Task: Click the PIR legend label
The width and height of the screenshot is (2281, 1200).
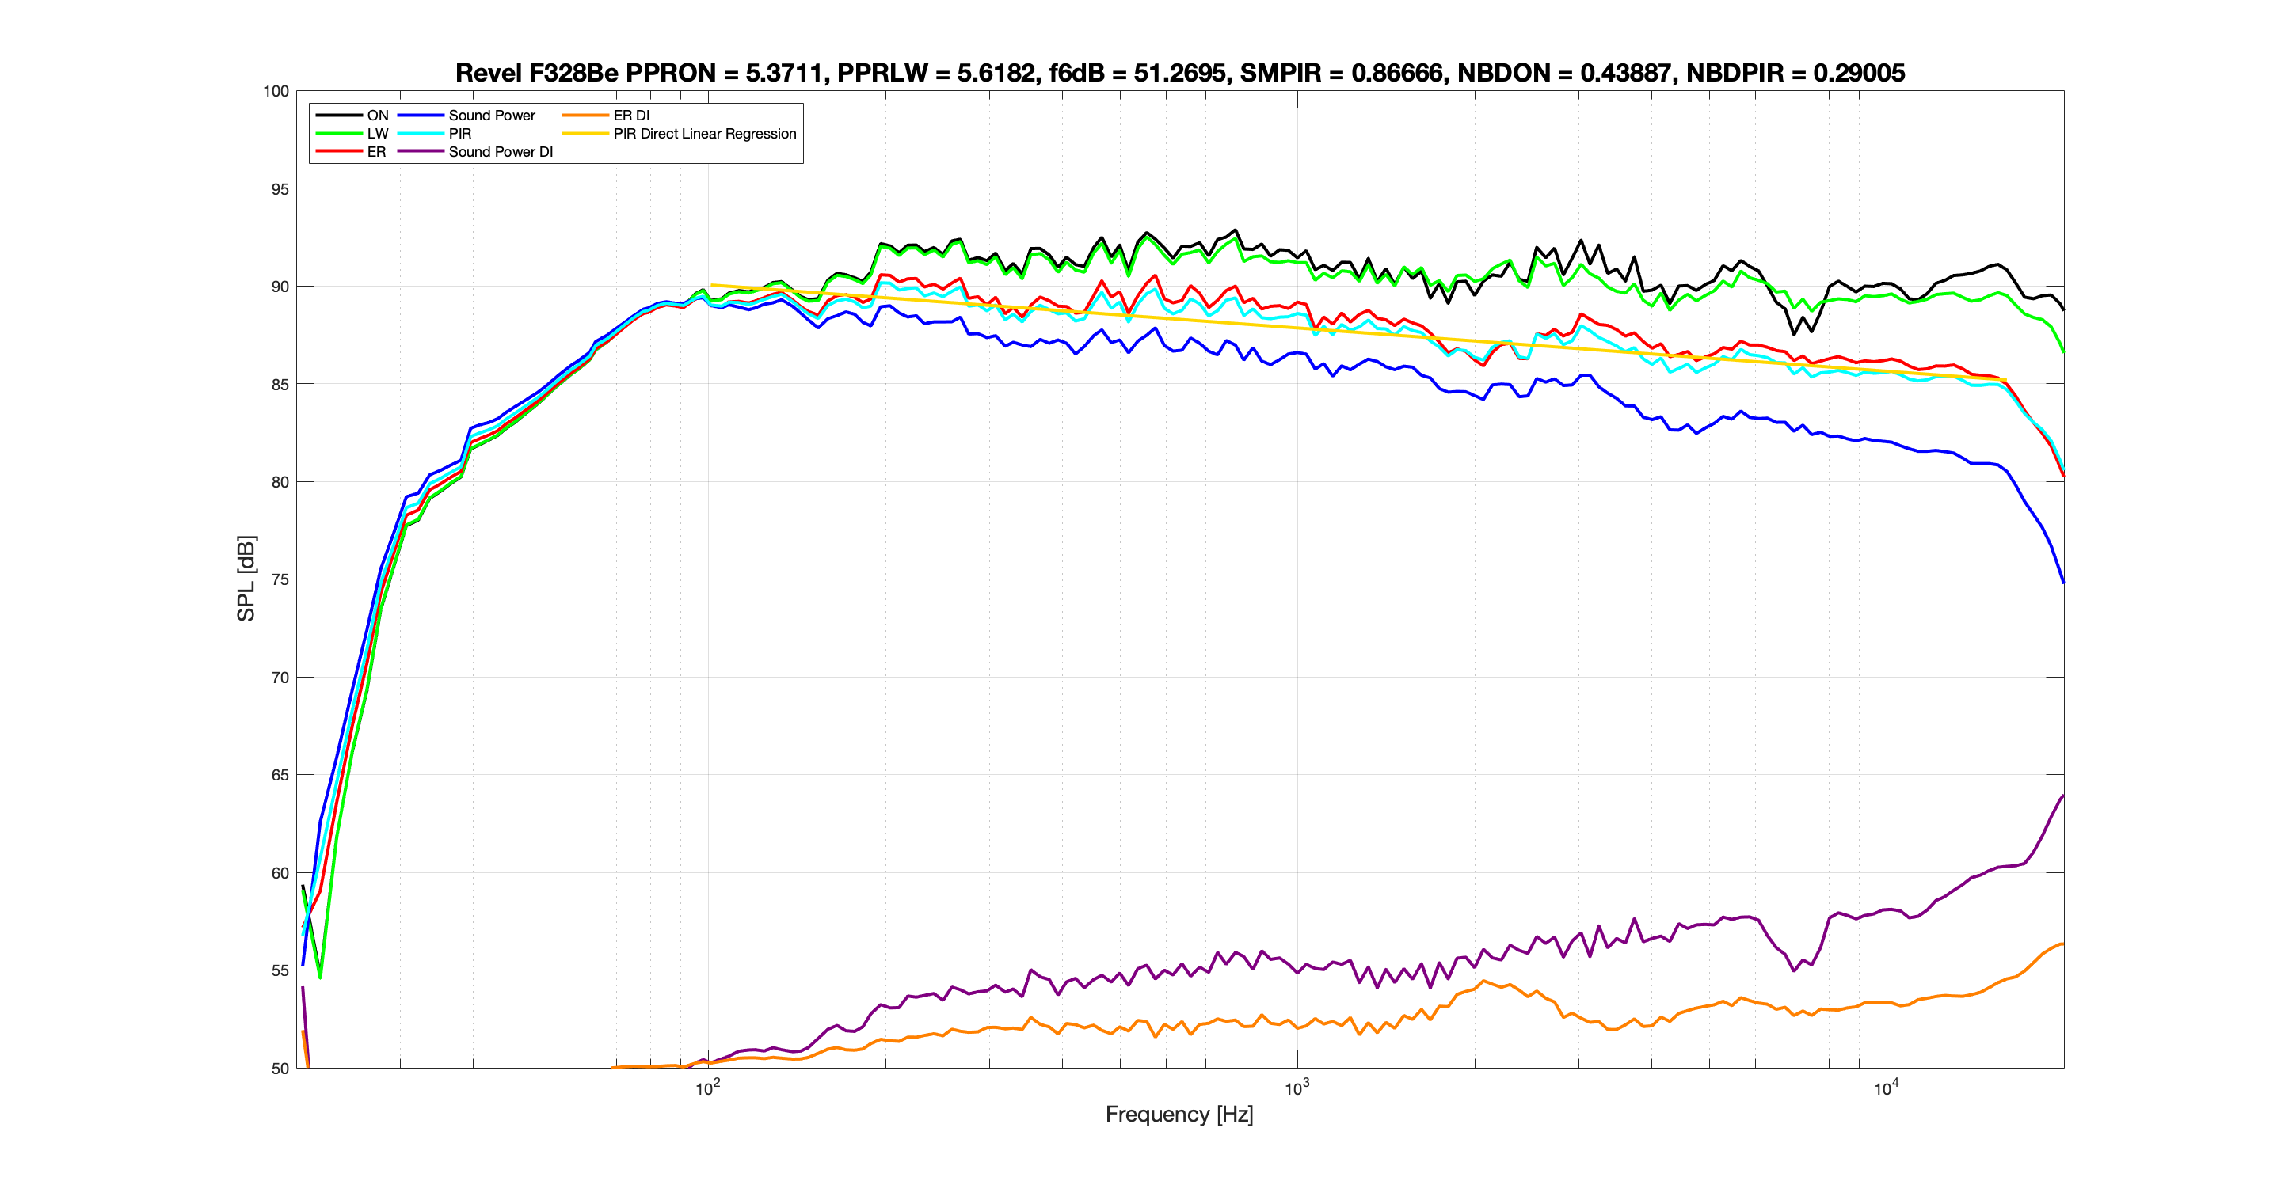Action: pyautogui.click(x=459, y=134)
